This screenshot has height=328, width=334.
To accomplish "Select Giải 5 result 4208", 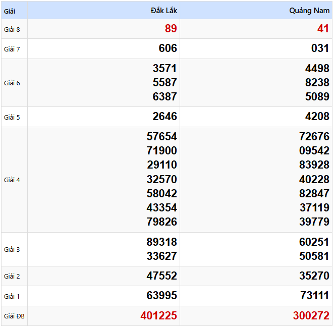I will point(317,117).
